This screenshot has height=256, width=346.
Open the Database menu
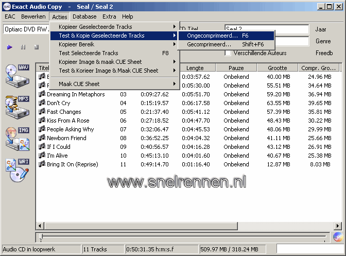coord(84,16)
